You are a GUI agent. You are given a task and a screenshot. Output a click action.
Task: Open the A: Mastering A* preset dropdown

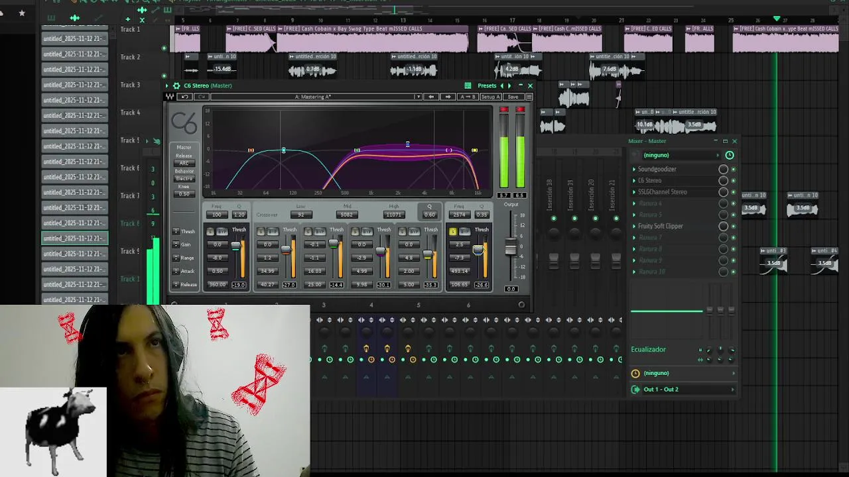[316, 97]
